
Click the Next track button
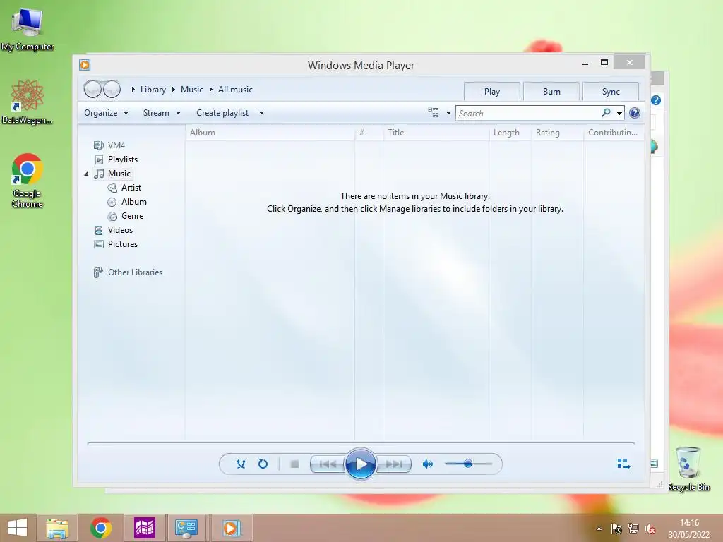(394, 464)
